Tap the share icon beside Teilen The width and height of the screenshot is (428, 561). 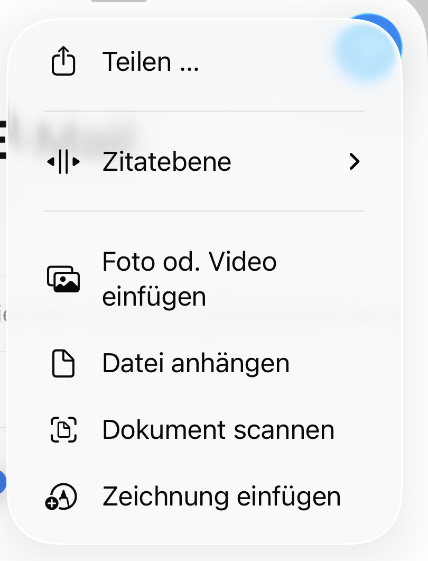coord(63,62)
